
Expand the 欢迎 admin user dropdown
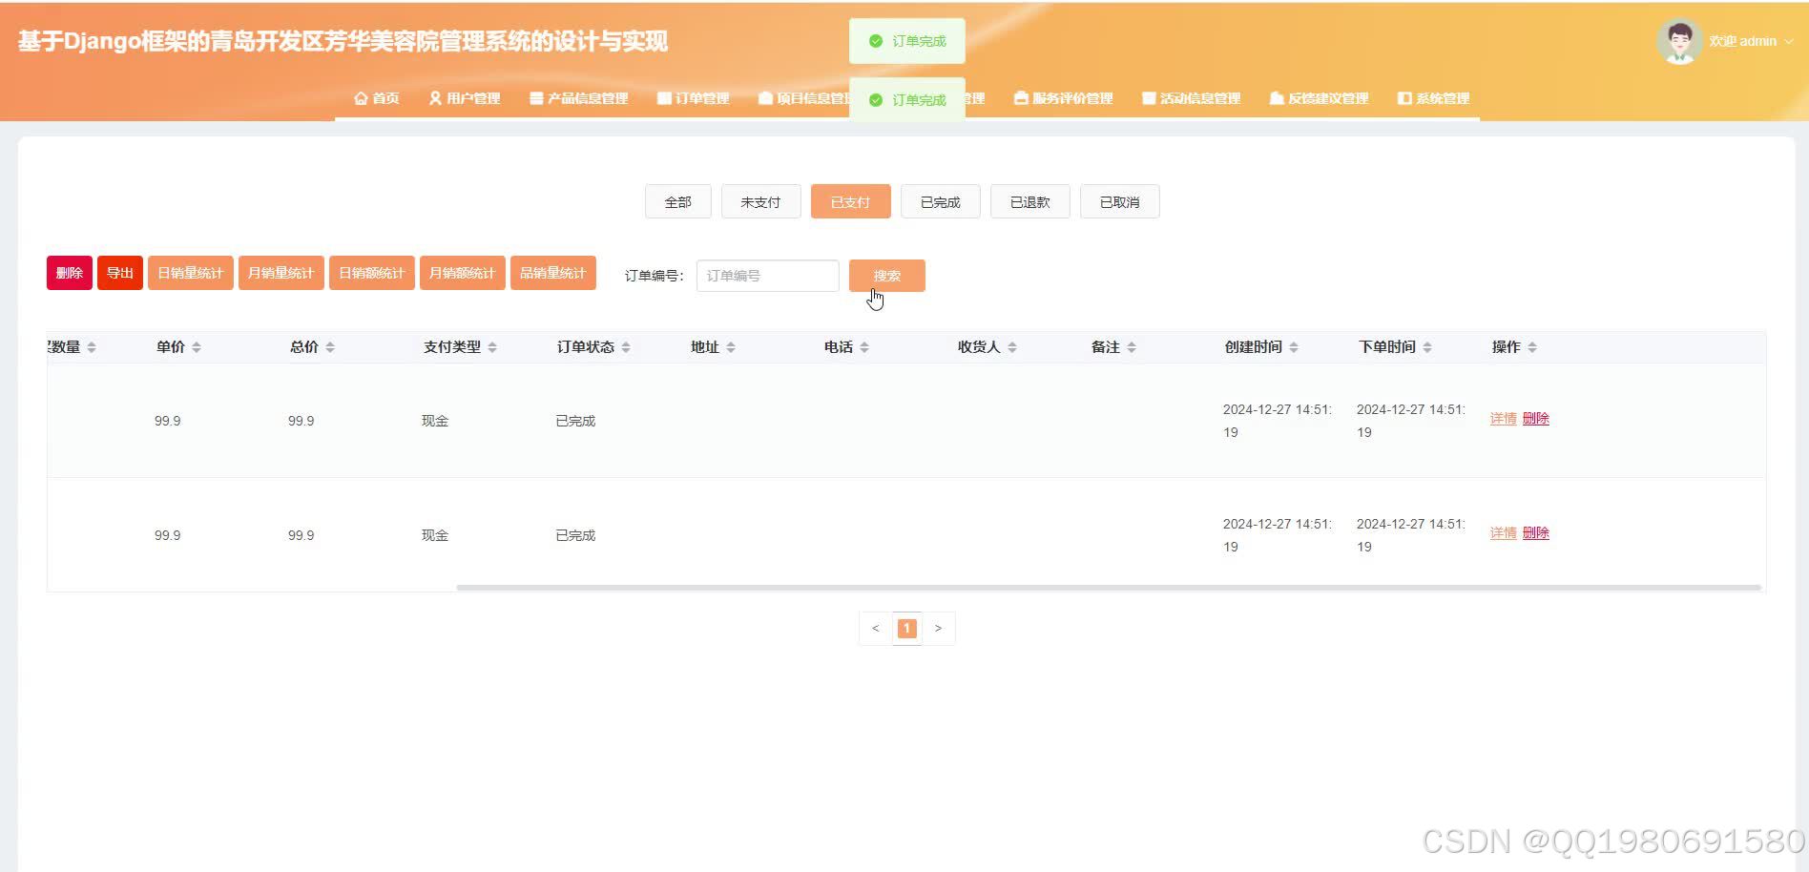[1752, 41]
